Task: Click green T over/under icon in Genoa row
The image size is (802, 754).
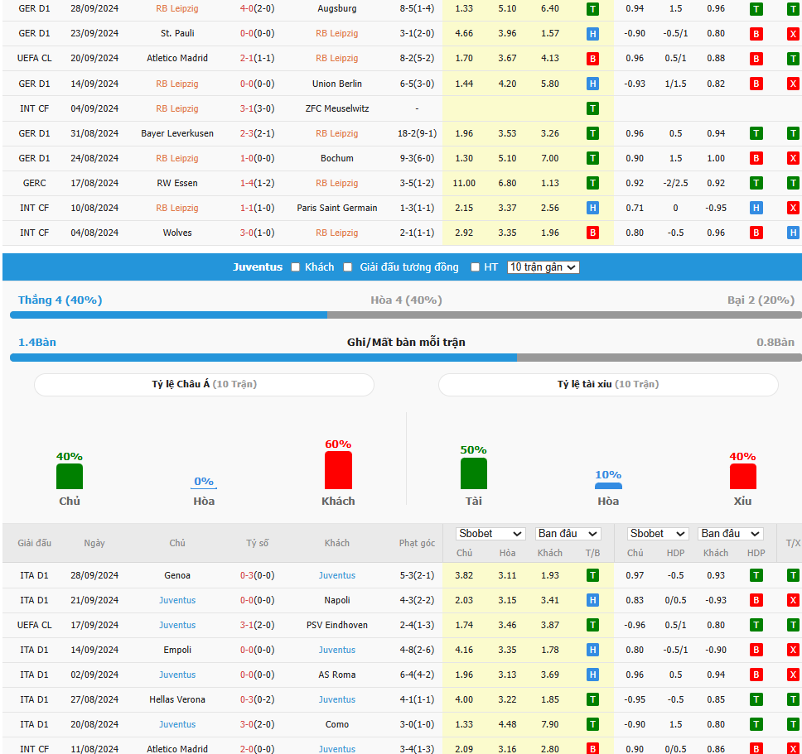Action: 793,576
